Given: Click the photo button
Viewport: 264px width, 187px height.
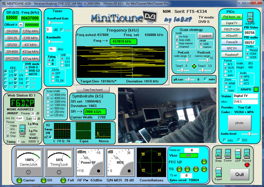Looking at the screenshot, I should (x=240, y=123).
